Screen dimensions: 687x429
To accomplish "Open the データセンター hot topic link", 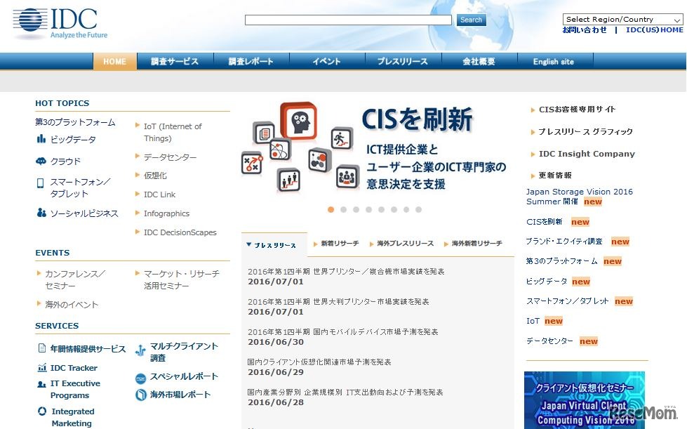I will (170, 157).
